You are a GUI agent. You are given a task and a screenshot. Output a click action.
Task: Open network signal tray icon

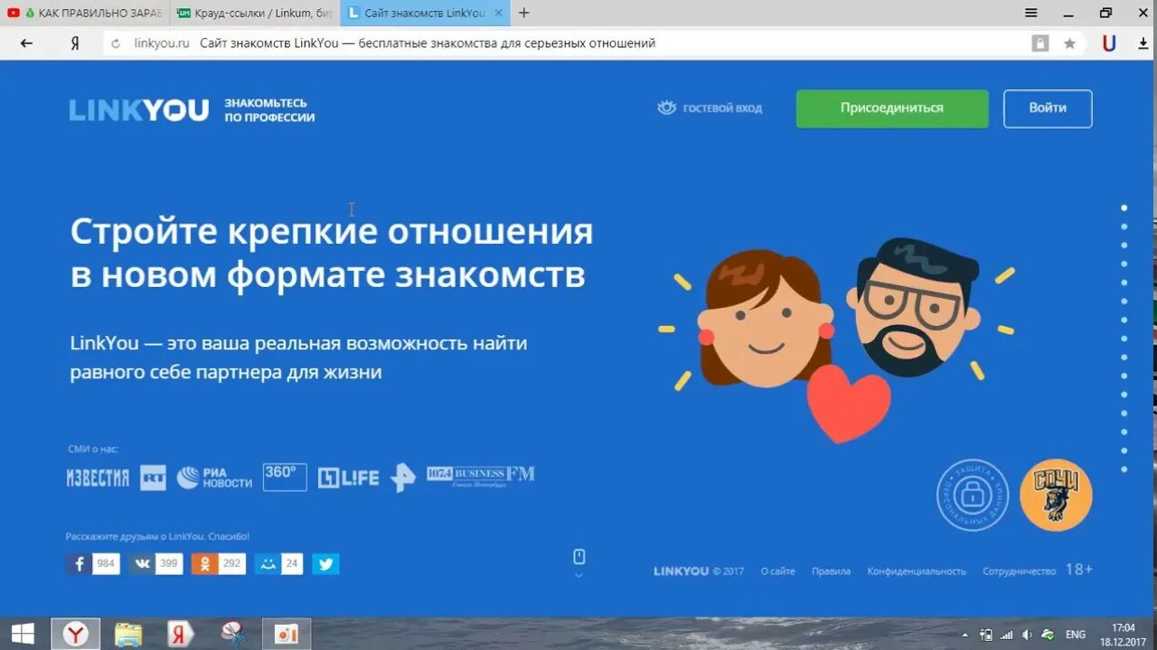[x=1006, y=635]
